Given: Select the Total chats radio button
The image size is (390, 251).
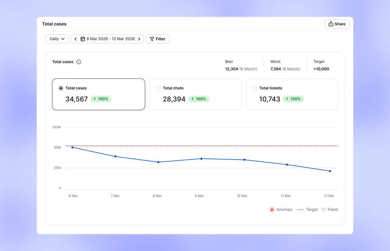Looking at the screenshot, I should [x=158, y=88].
